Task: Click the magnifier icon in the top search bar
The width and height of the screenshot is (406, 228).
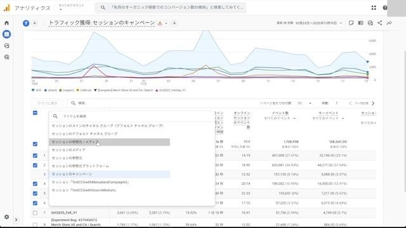Action: (x=103, y=8)
